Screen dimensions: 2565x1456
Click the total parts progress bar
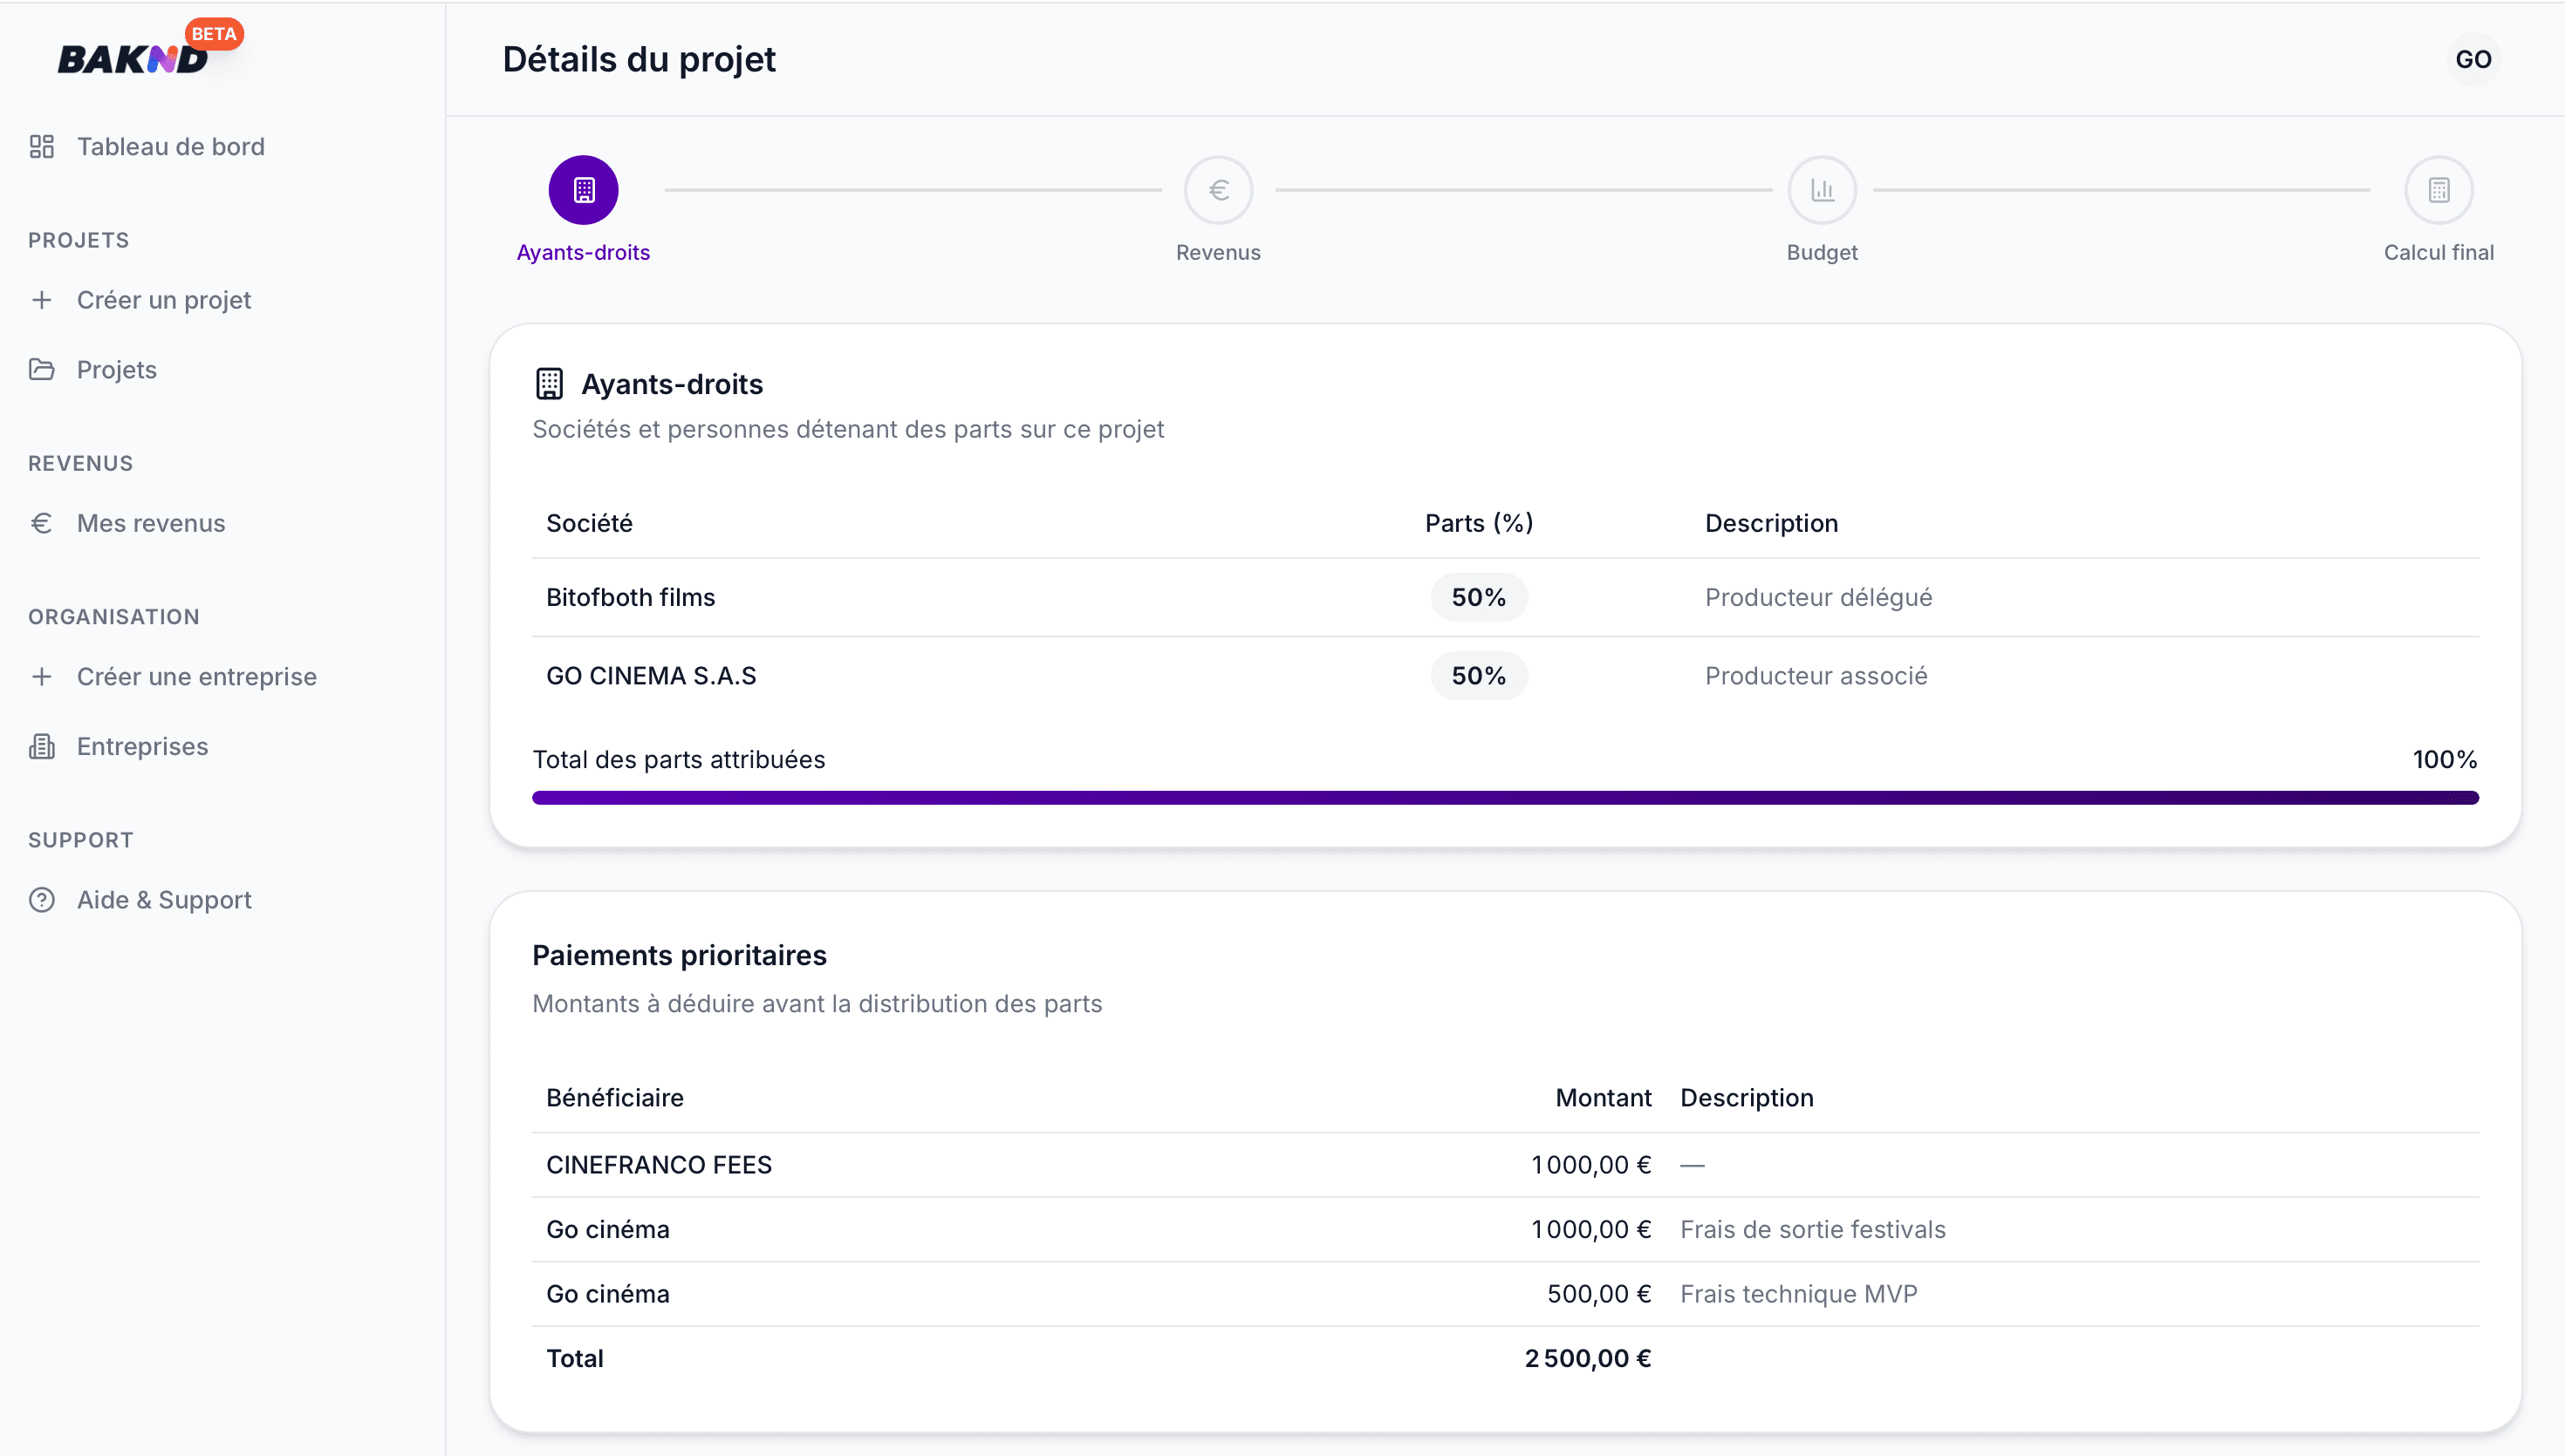(1506, 798)
